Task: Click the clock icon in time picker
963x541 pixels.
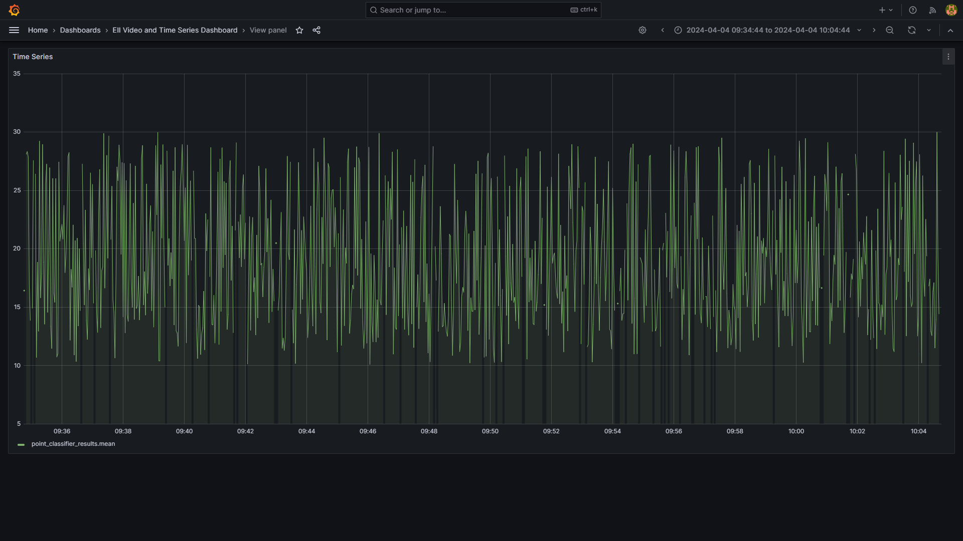Action: [x=678, y=30]
